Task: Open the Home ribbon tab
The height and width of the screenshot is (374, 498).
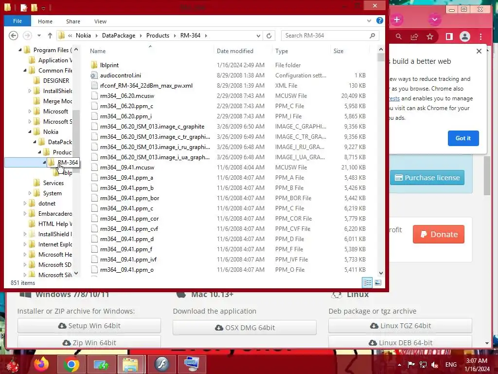Action: click(x=45, y=21)
